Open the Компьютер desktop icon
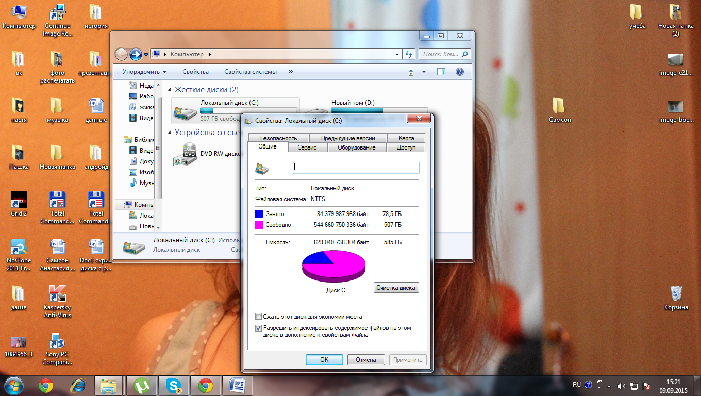This screenshot has width=701, height=396. 19,16
